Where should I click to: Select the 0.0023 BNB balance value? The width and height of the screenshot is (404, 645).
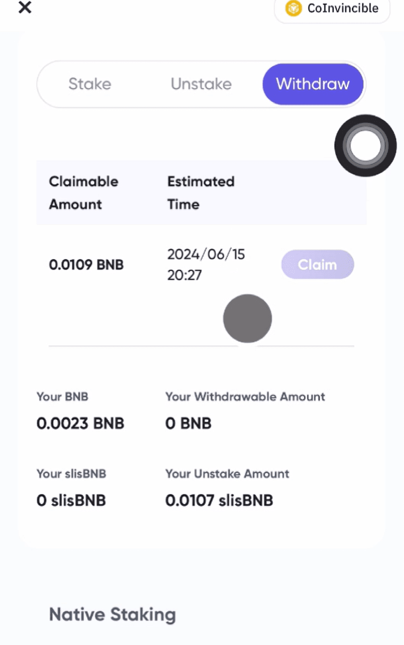(81, 423)
